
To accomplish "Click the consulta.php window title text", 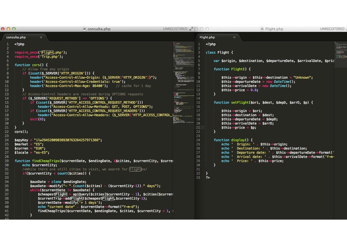I will (99, 29).
